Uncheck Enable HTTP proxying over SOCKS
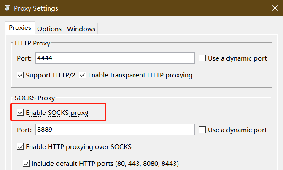The height and width of the screenshot is (170, 283). (20, 146)
